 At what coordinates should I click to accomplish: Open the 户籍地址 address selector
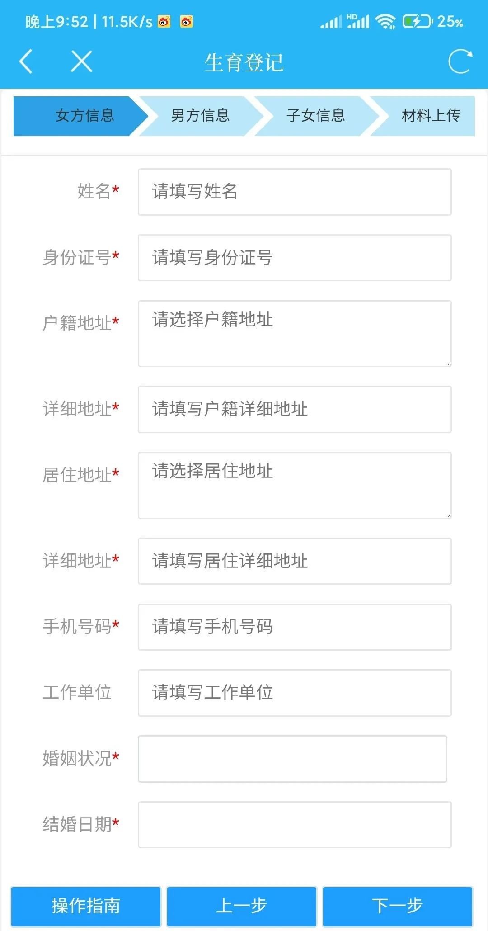tap(295, 334)
